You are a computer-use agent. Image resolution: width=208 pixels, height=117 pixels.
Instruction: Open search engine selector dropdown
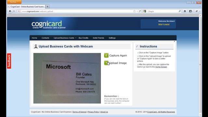(145, 11)
